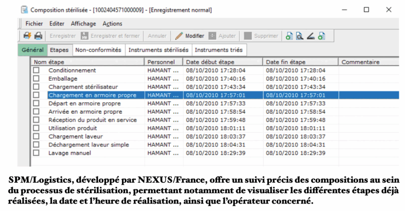This screenshot has width=405, height=211.
Task: Click the Modifier pencil icon
Action: [x=179, y=36]
